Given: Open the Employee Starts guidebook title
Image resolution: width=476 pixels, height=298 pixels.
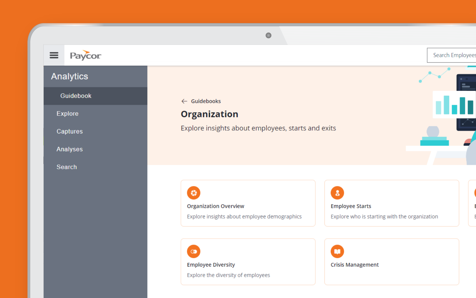Looking at the screenshot, I should pyautogui.click(x=351, y=206).
